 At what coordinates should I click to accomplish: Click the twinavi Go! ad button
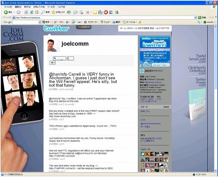161,65
